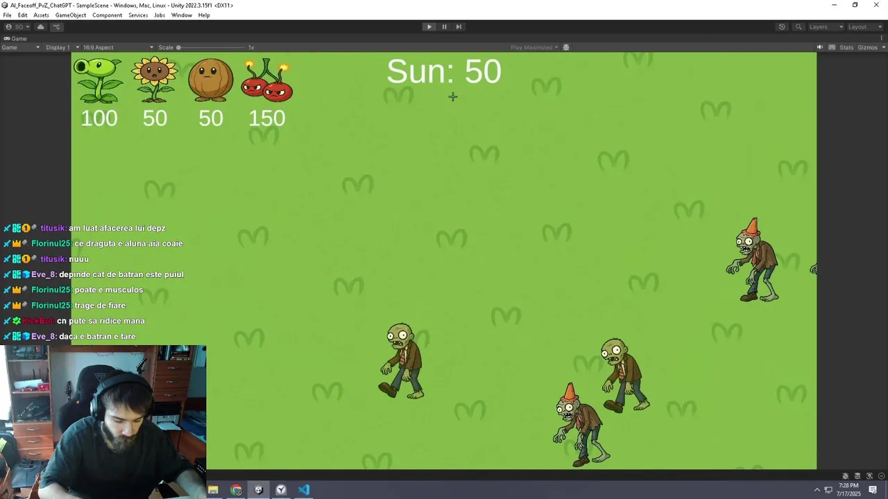Toggle the shortcuts keyboard icon

click(x=831, y=47)
